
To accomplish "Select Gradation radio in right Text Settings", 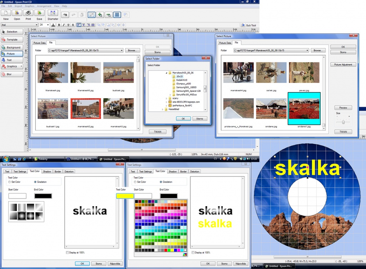I will (161, 182).
